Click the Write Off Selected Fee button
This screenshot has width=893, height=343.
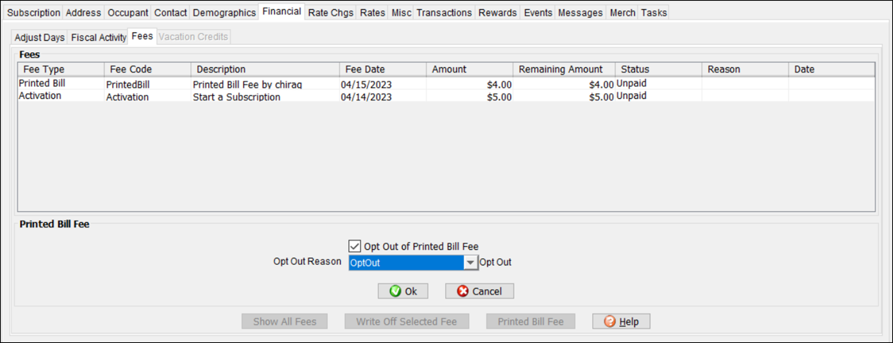[x=406, y=321]
